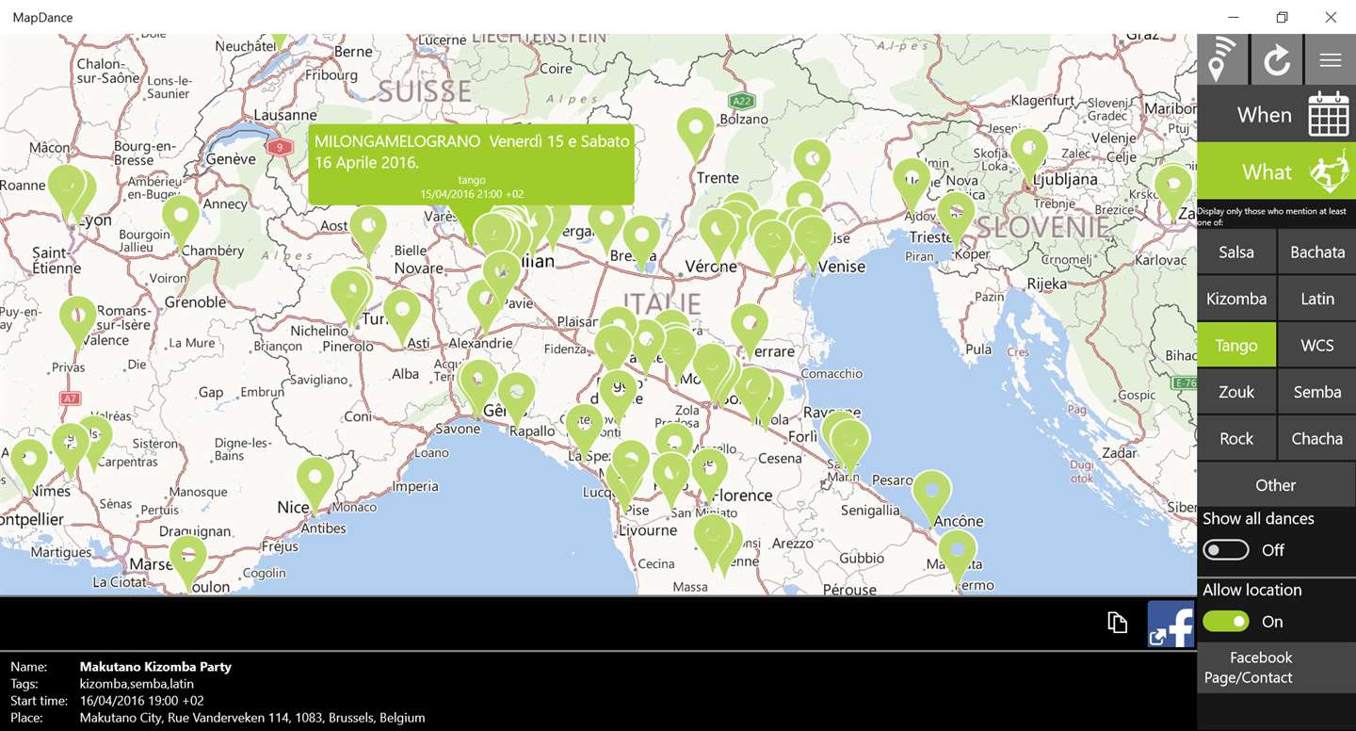Open Facebook Page/Contact

point(1276,668)
